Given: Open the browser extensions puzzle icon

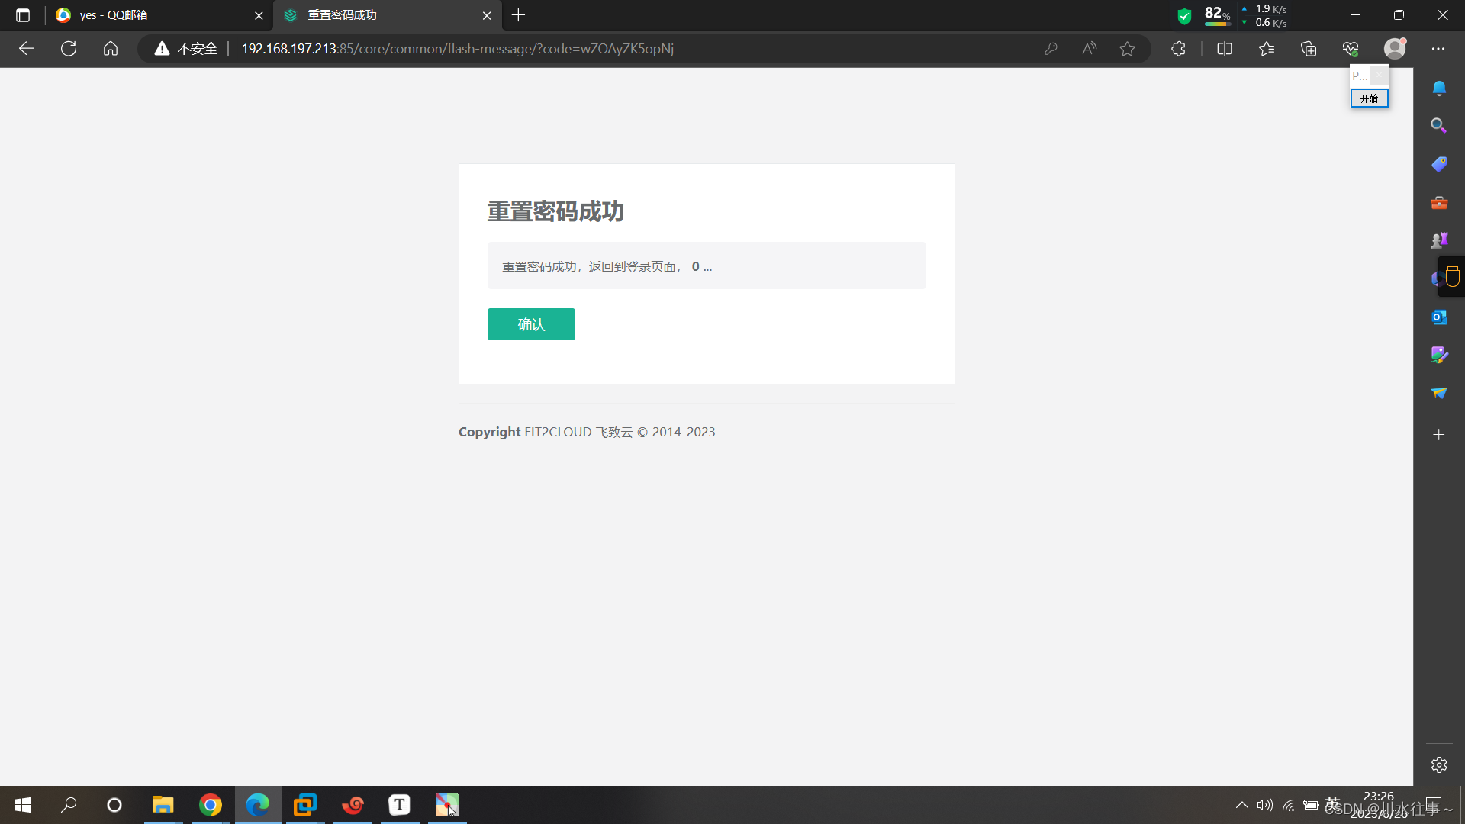Looking at the screenshot, I should point(1178,49).
